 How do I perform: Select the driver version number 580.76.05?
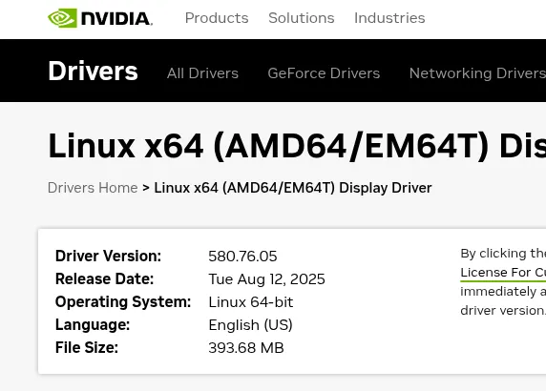tap(242, 257)
